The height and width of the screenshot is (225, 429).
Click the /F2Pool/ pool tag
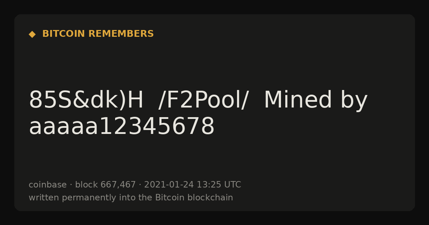coord(203,100)
